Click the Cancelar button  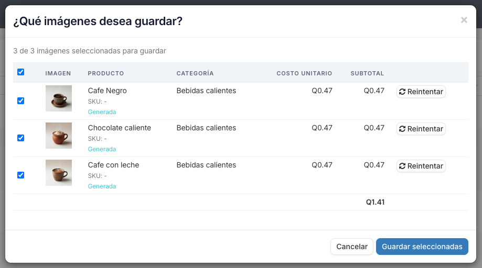point(351,247)
